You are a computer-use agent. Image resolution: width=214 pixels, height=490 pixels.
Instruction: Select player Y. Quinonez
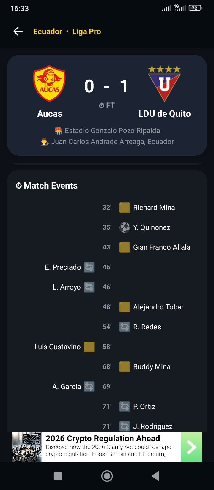click(x=152, y=227)
